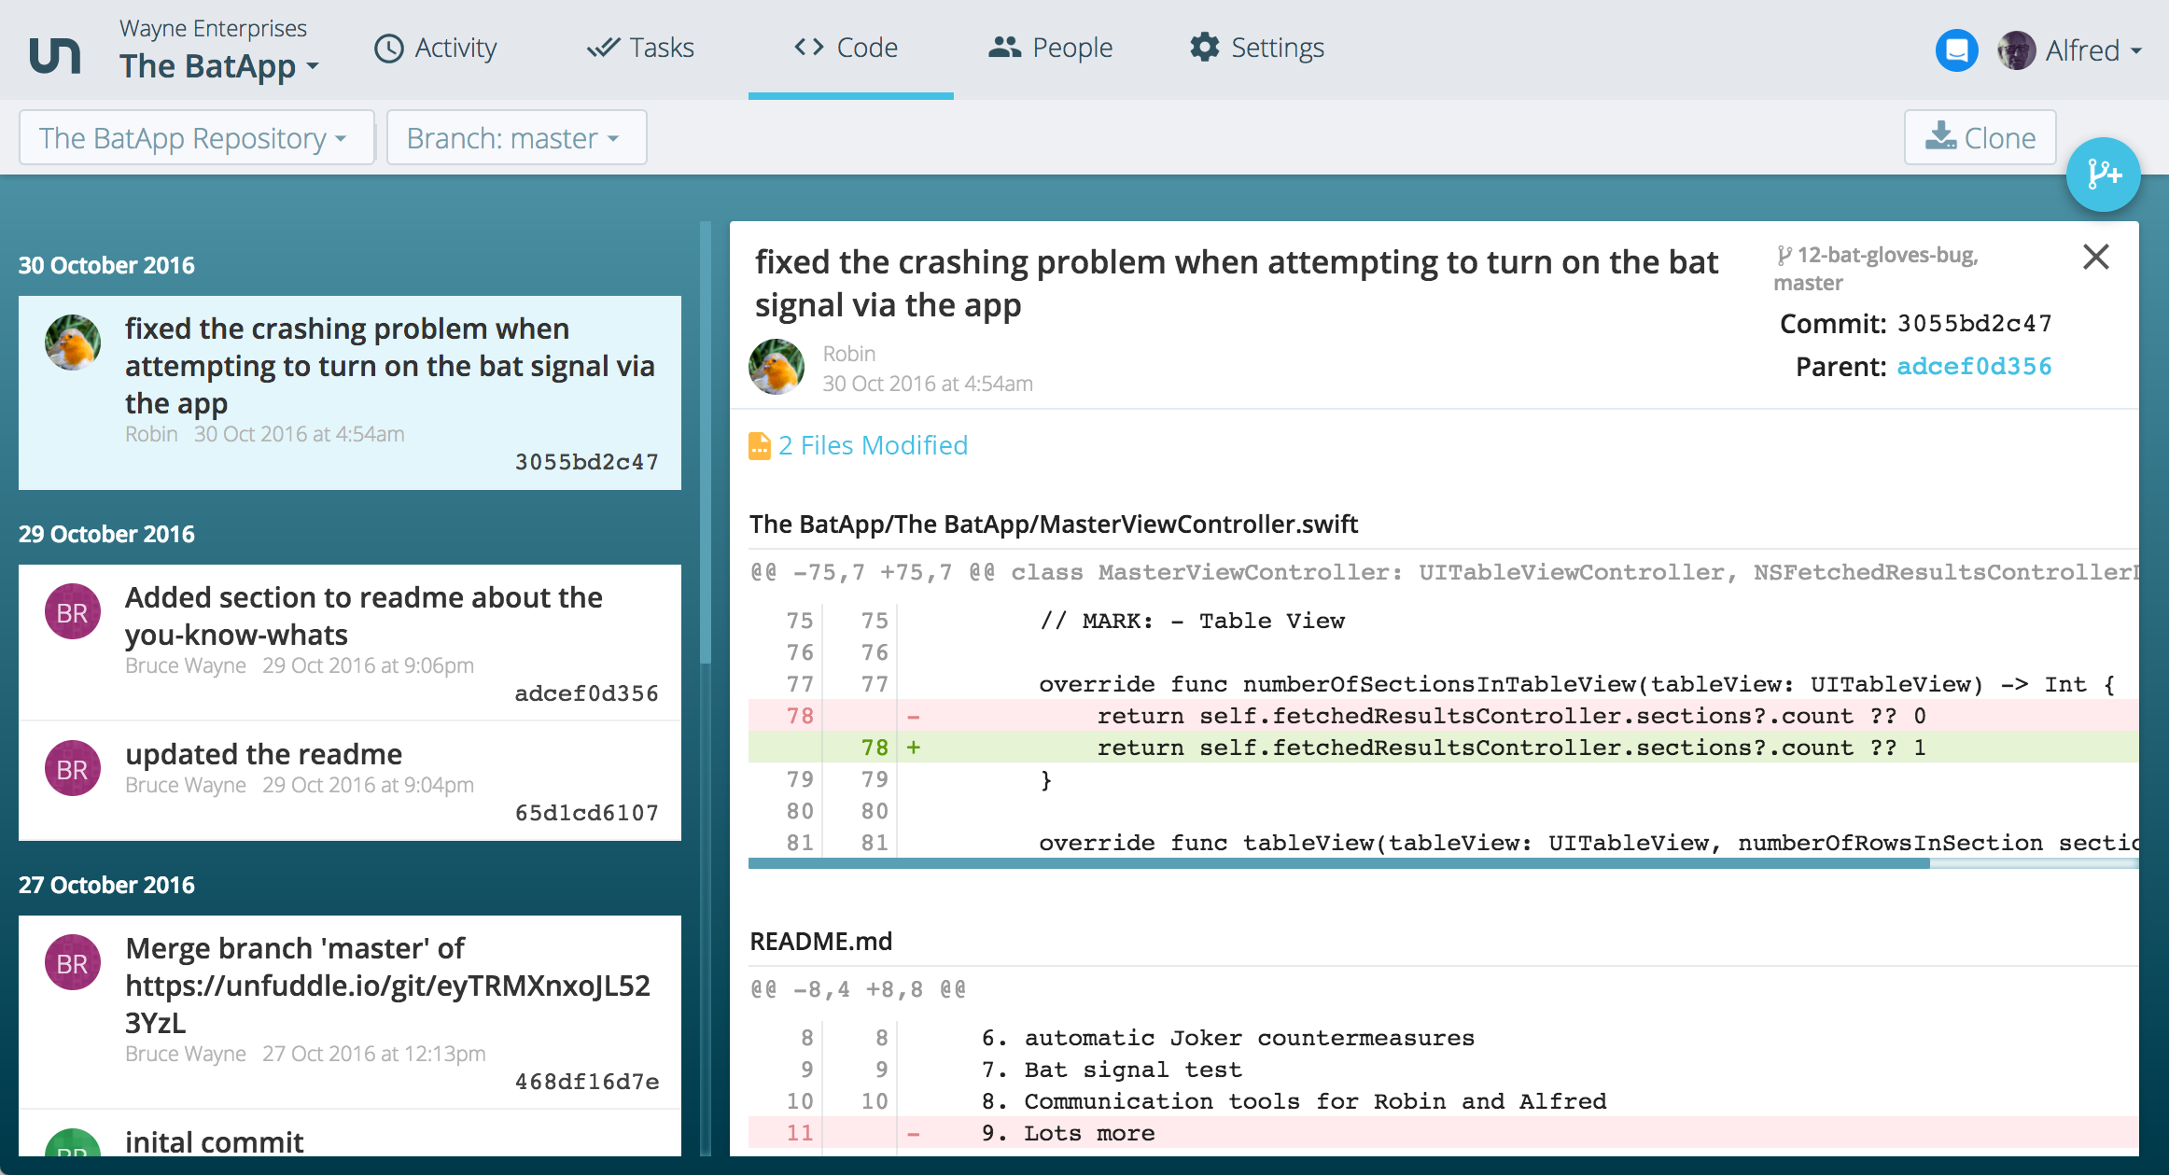Click the Commit: 3055bd2c47 label in detail

pyautogui.click(x=1916, y=324)
